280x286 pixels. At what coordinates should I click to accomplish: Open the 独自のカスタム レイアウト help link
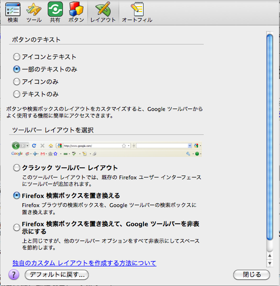pos(84,263)
